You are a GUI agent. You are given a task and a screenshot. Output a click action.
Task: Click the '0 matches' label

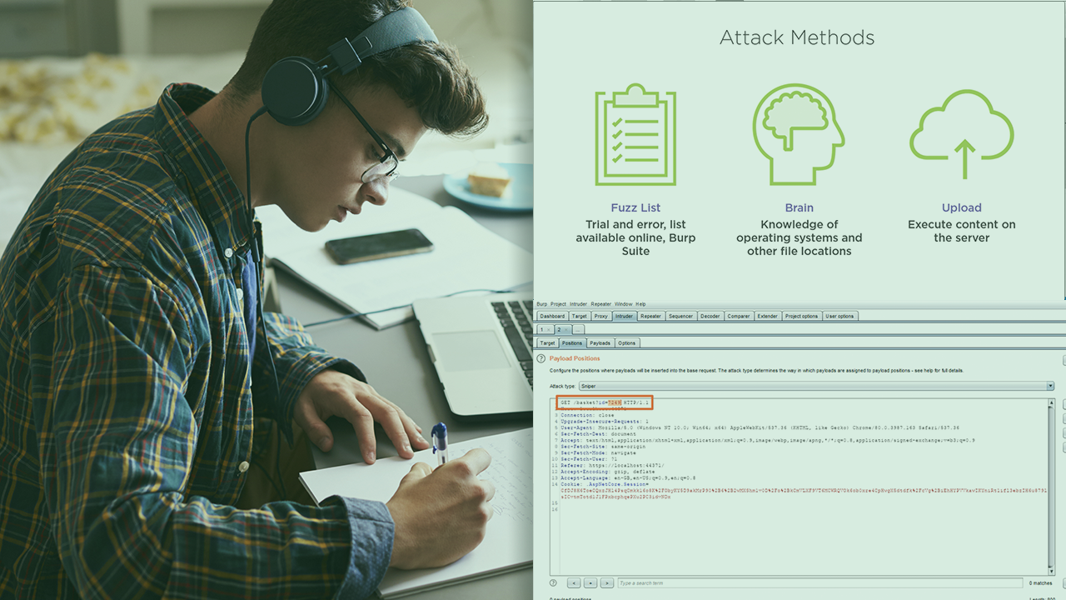[1040, 582]
